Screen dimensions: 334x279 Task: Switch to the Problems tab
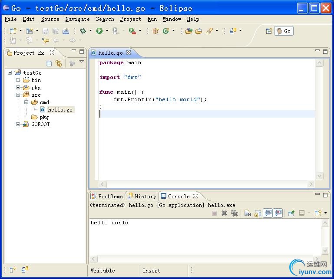(x=107, y=196)
